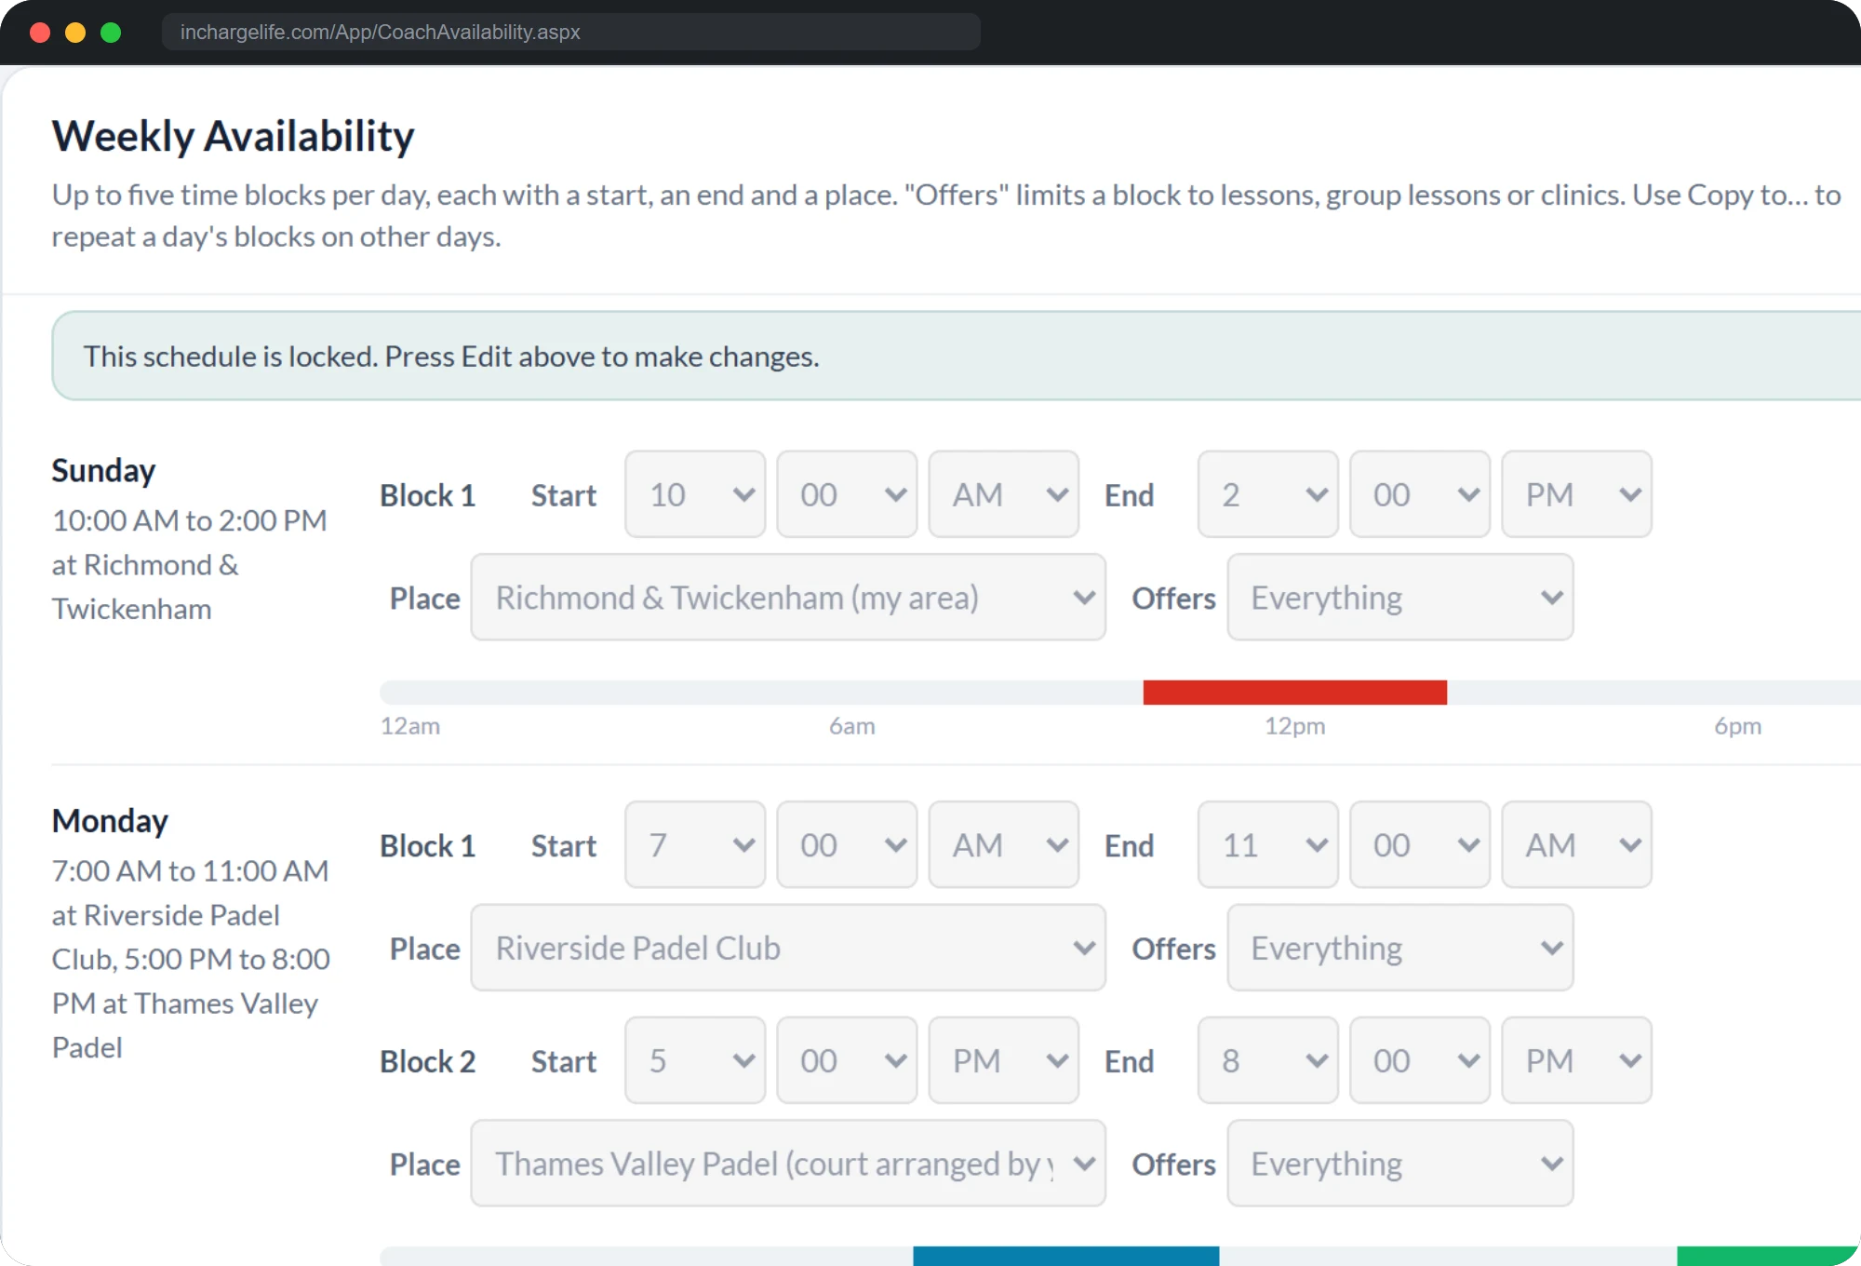Open Monday Block 1 start hour 7 dropdown

click(x=695, y=844)
